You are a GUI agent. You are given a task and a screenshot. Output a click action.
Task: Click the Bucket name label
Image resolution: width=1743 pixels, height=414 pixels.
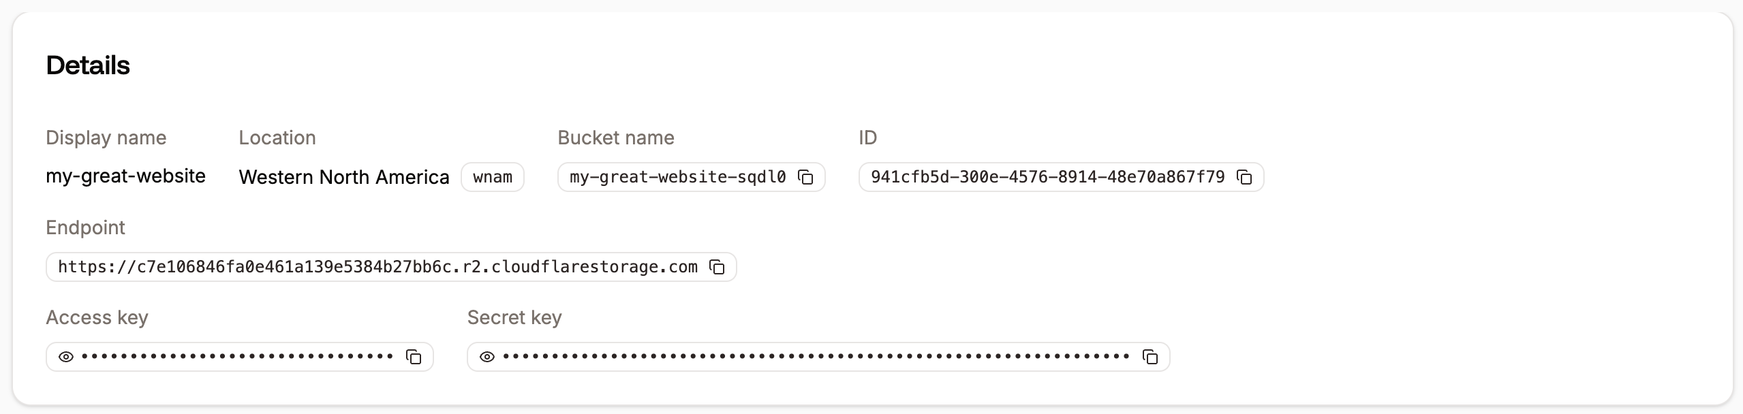pos(615,138)
